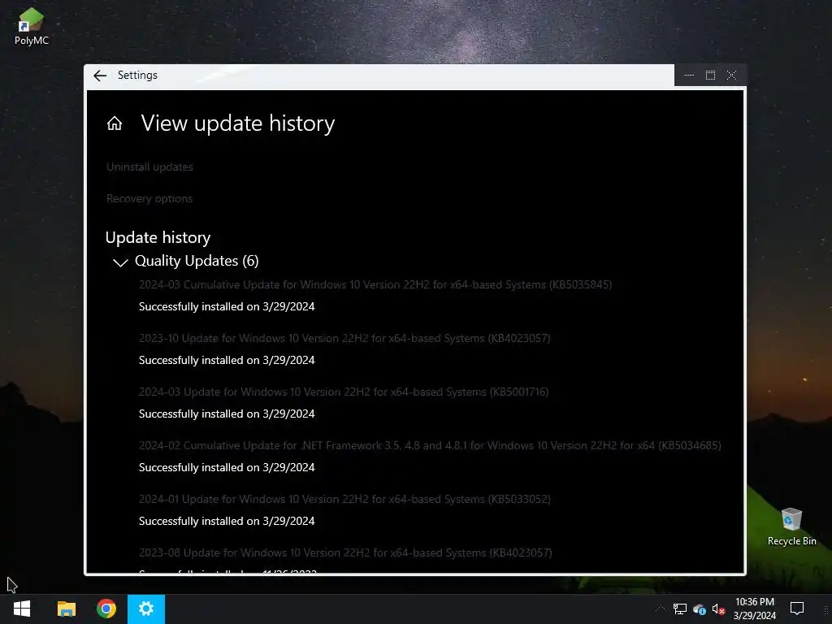
Task: Open the taskbar clock showing 10:36 PM
Action: pyautogui.click(x=755, y=609)
